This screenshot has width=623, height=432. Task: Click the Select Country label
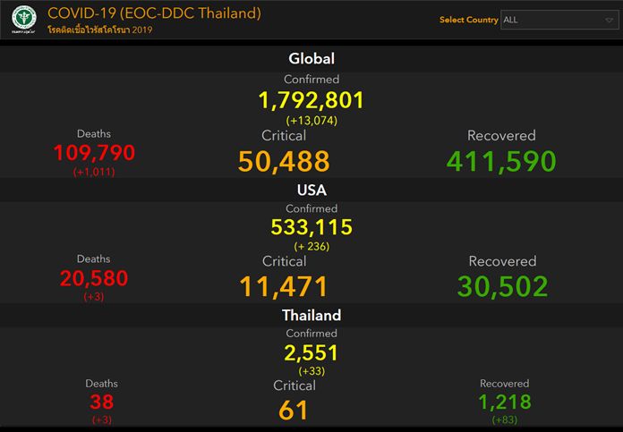pyautogui.click(x=468, y=20)
